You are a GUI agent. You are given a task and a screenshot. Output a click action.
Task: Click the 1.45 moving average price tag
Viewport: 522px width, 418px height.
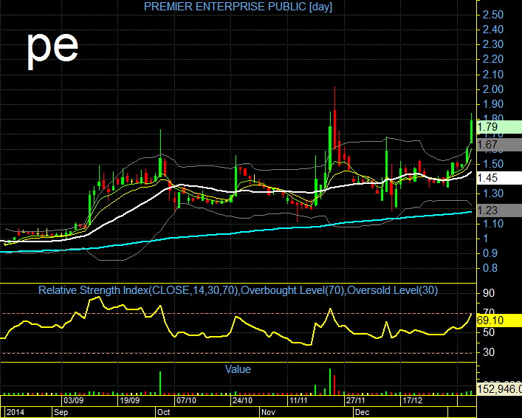[x=499, y=178]
